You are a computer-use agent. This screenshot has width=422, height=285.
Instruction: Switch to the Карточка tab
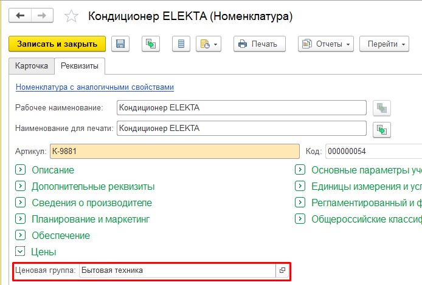32,66
